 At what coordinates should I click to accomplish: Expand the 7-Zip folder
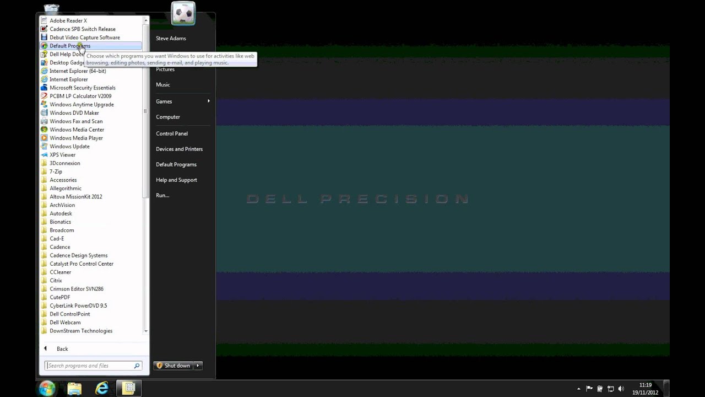coord(56,171)
